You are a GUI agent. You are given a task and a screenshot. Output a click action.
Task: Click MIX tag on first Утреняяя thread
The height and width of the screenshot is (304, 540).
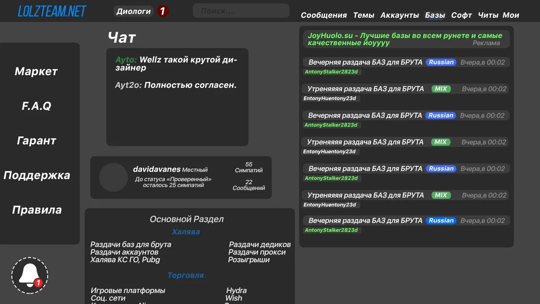click(441, 89)
